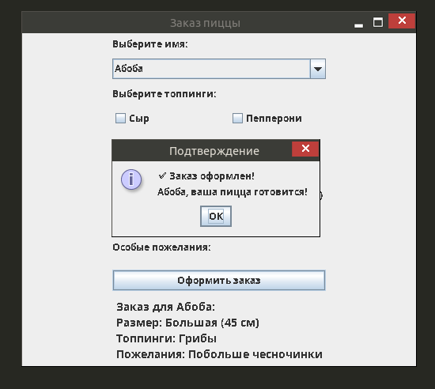Click the Особые пожелания: label
Screen dimensions: 435x389
point(161,247)
